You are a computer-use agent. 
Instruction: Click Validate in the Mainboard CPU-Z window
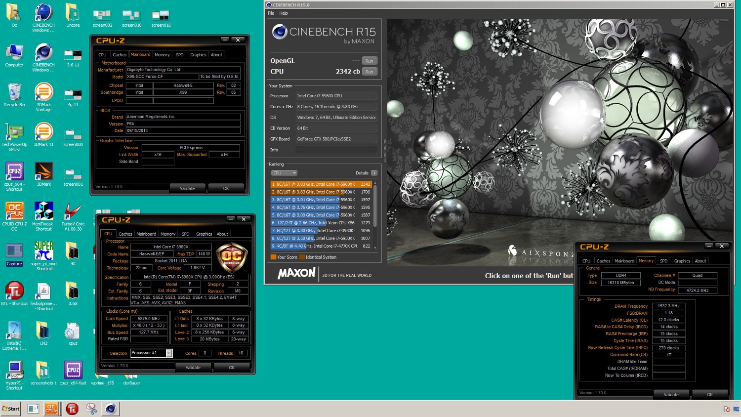pos(187,188)
